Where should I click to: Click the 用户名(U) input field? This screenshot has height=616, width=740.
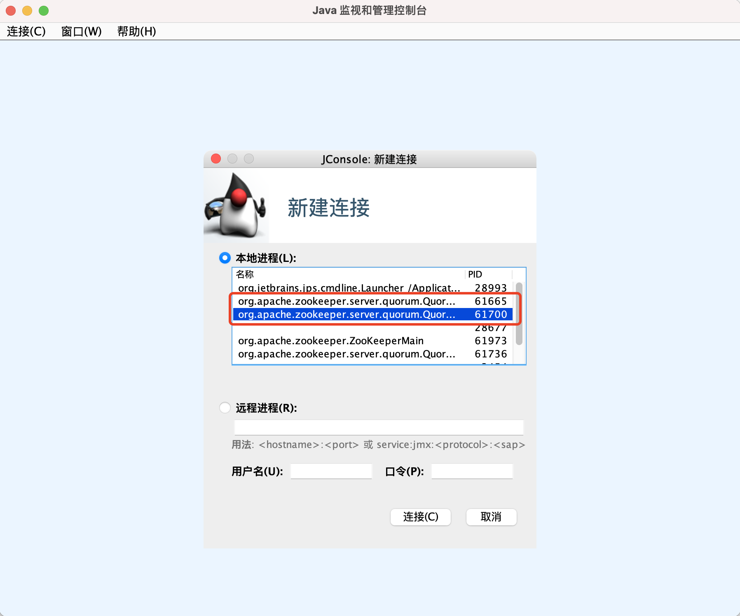coord(331,471)
